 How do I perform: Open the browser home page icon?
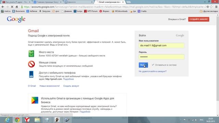click(17, 7)
